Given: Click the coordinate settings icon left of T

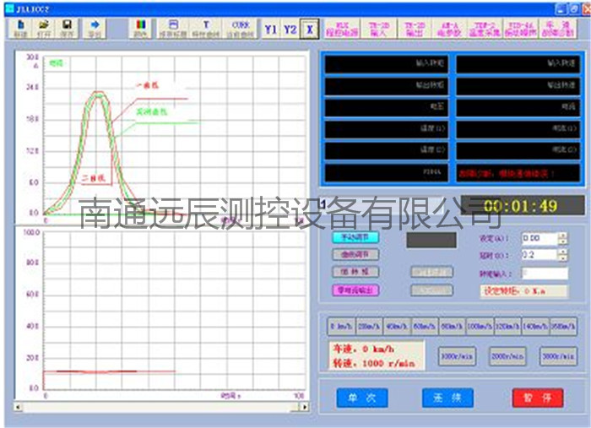Looking at the screenshot, I should click(174, 28).
